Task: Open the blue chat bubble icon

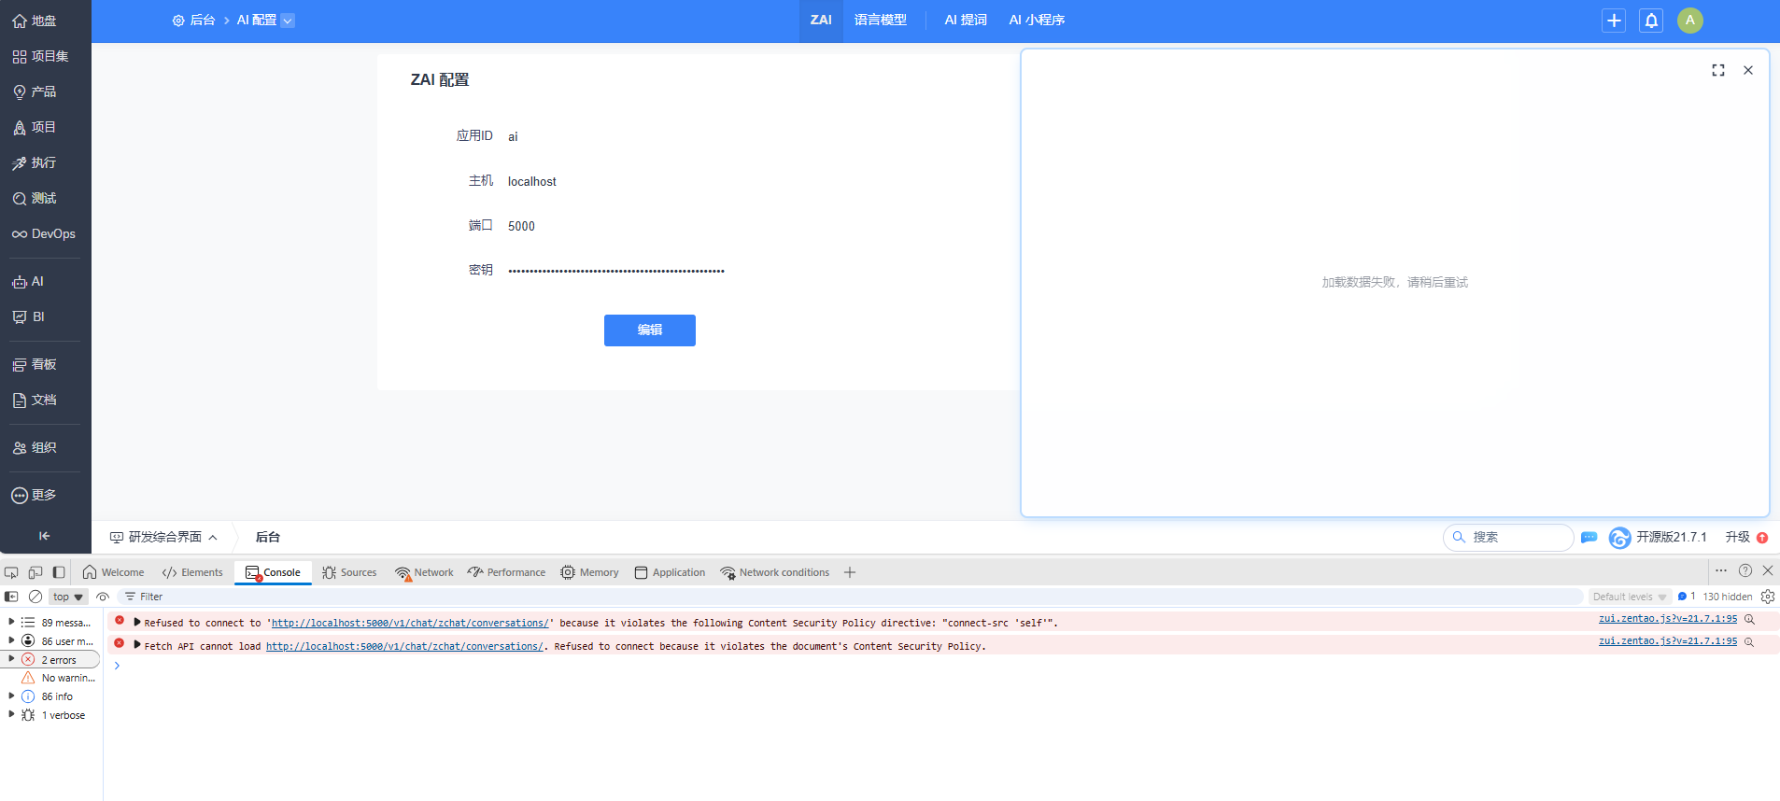Action: (1589, 537)
